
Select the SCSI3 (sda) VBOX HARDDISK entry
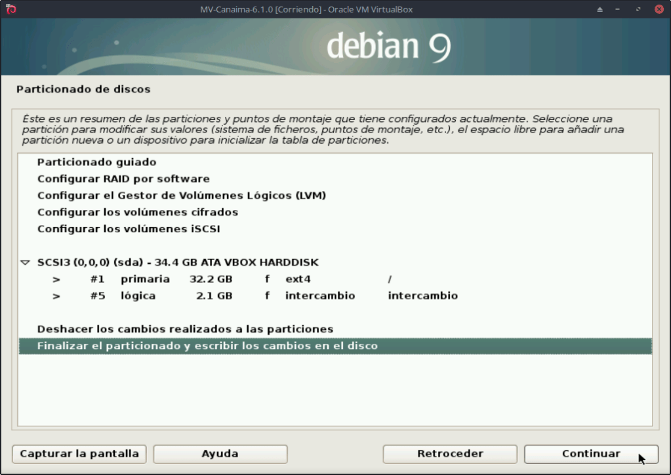click(x=178, y=262)
